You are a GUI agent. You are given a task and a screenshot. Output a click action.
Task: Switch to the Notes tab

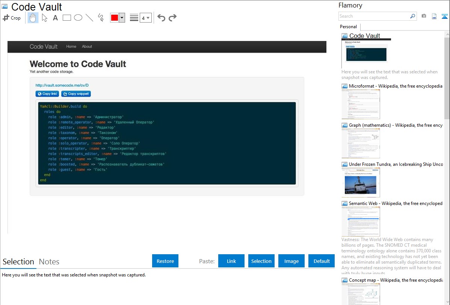tap(49, 262)
